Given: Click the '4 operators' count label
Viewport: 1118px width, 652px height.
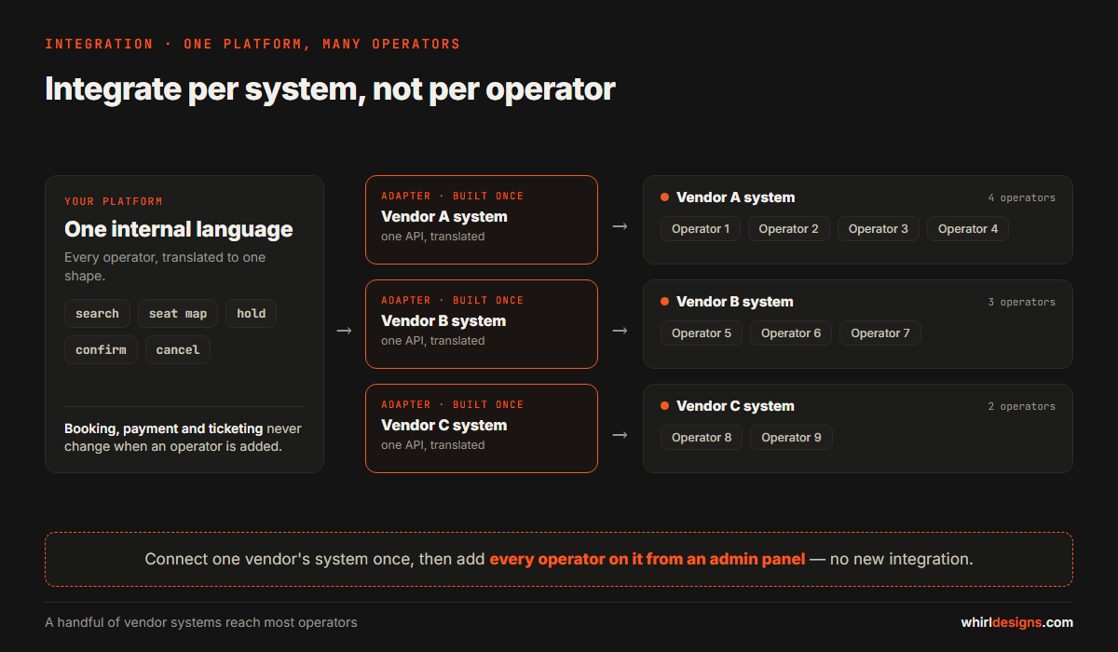Looking at the screenshot, I should (1022, 198).
